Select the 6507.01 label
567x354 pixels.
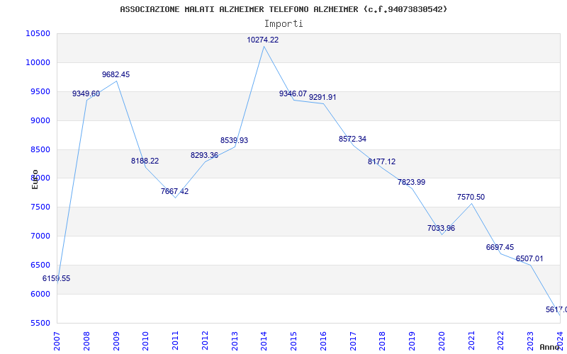click(x=529, y=259)
